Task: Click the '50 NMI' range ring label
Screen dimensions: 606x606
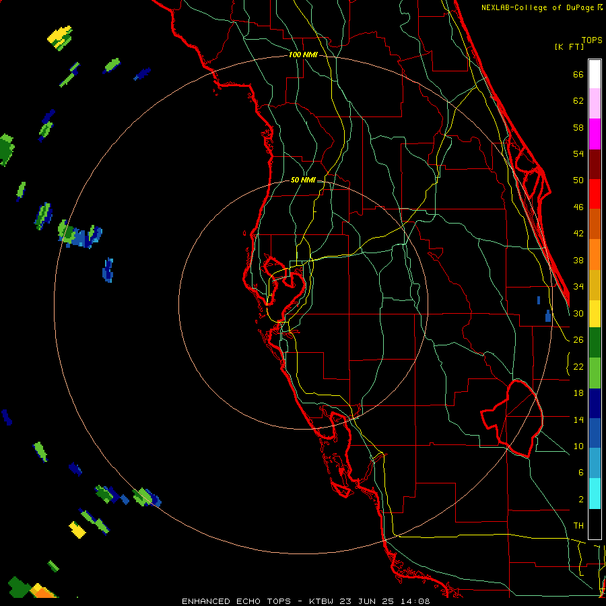Action: [303, 180]
